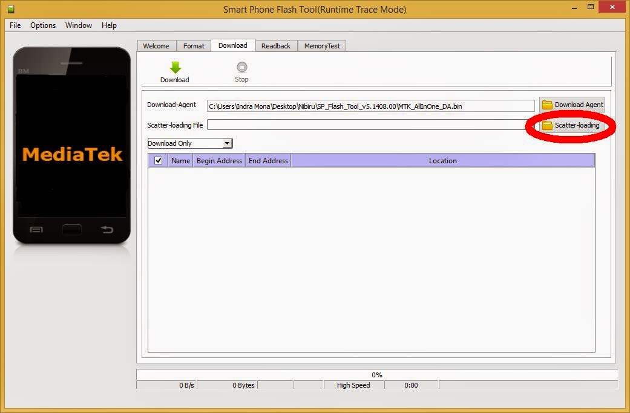Screen dimensions: 630x413
Task: Click the Download-Agent path input field
Action: coord(371,106)
